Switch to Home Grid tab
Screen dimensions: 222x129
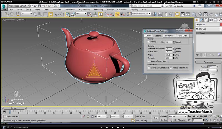click(169, 36)
